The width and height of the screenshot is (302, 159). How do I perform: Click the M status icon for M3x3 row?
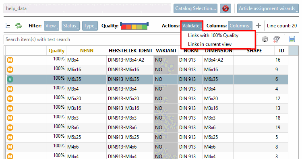click(10, 118)
